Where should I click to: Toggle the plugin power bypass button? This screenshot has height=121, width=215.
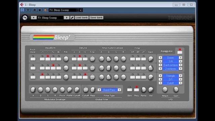(x=22, y=10)
